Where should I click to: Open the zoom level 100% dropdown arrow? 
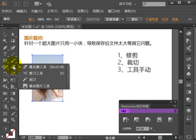coord(44,137)
